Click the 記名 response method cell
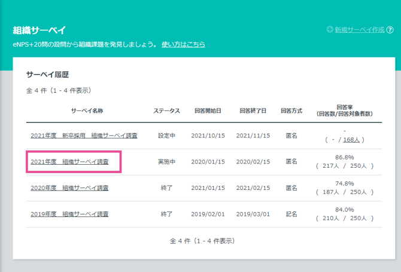Viewport: 401px width, 272px height. pos(291,214)
